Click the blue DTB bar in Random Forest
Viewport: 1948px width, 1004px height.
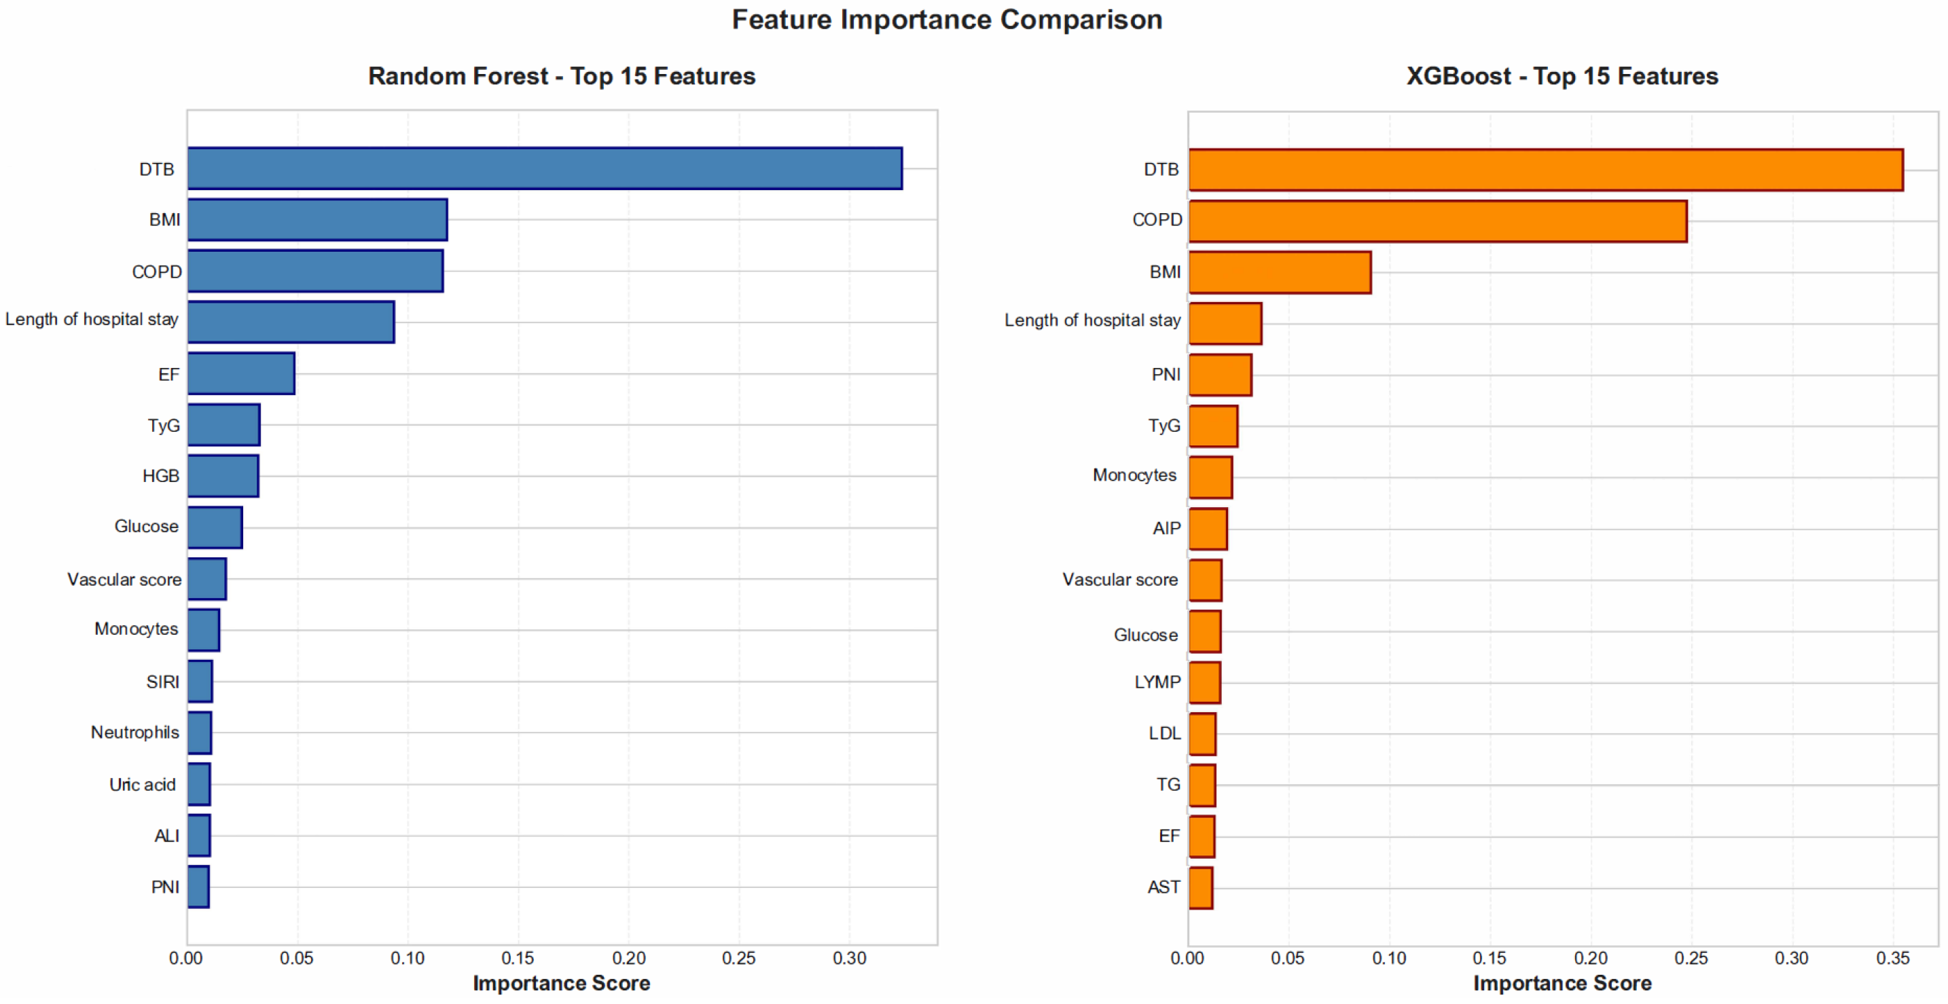[545, 168]
